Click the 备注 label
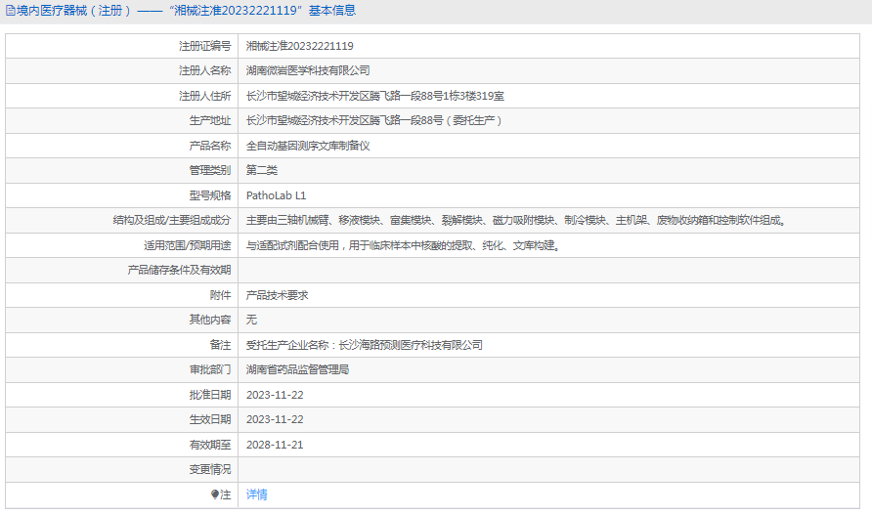This screenshot has height=515, width=872. click(x=220, y=345)
